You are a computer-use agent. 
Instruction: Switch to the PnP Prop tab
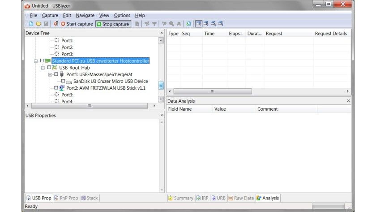(66, 198)
